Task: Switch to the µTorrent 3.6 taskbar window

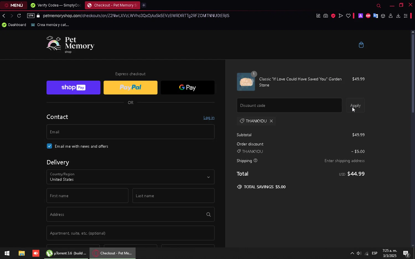Action: pos(66,253)
